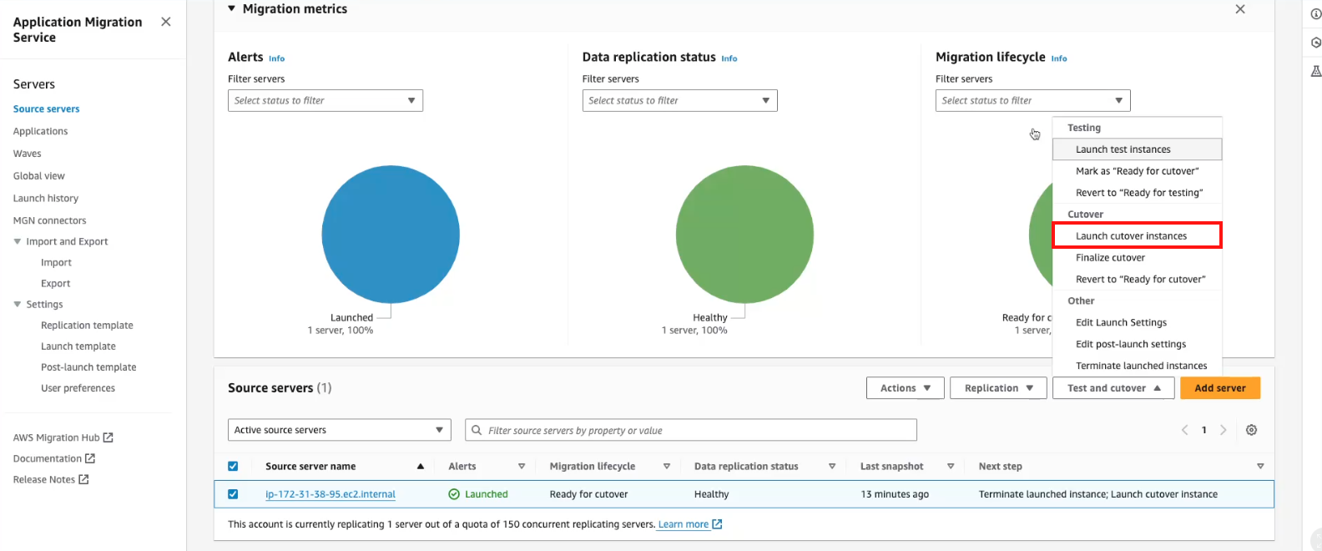Click the AWS Migration Hub external link icon
The width and height of the screenshot is (1322, 551).
[x=108, y=437]
